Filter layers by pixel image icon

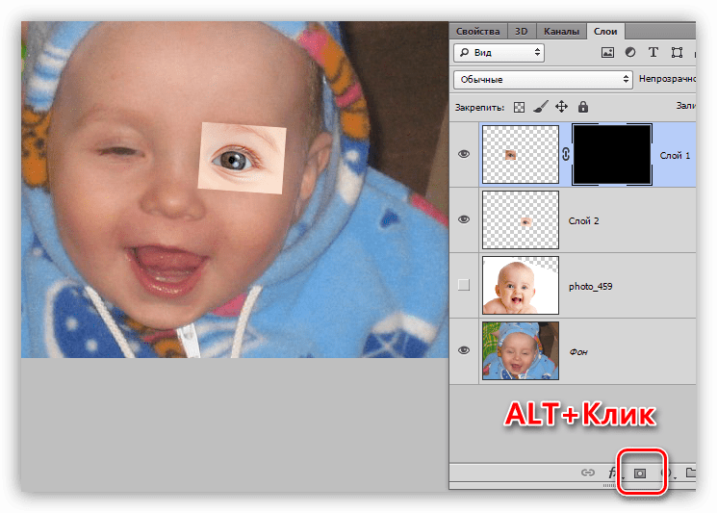(607, 53)
